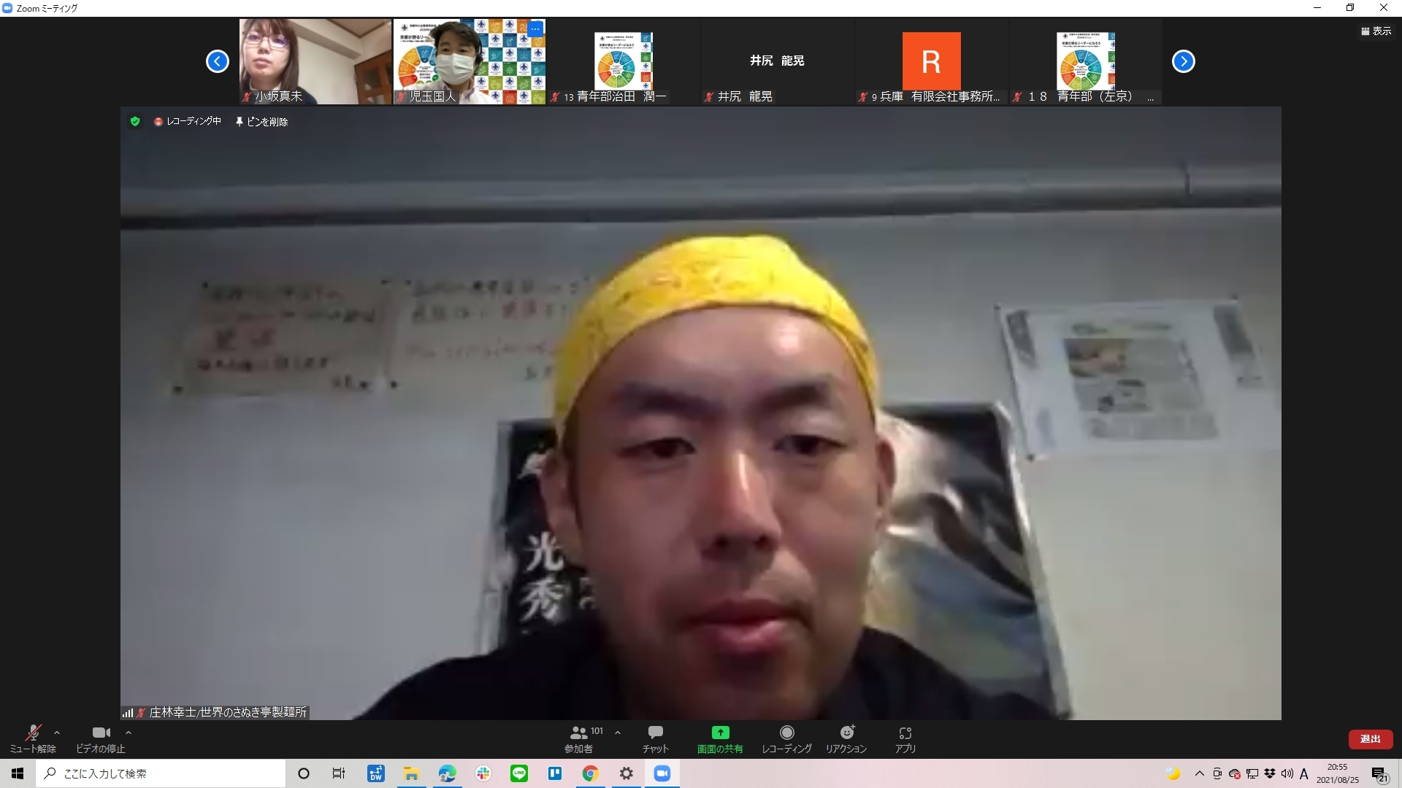Open Dropbox tray icon
This screenshot has height=788, width=1402.
point(1270,773)
